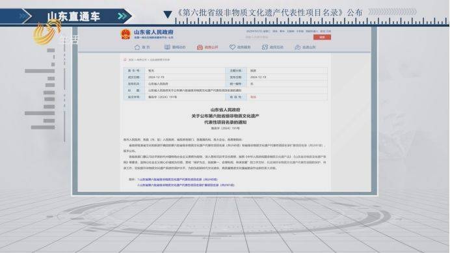Viewport: 450px width, 253px height.
Task: Click the home icon beside 首页
Action: (137, 47)
